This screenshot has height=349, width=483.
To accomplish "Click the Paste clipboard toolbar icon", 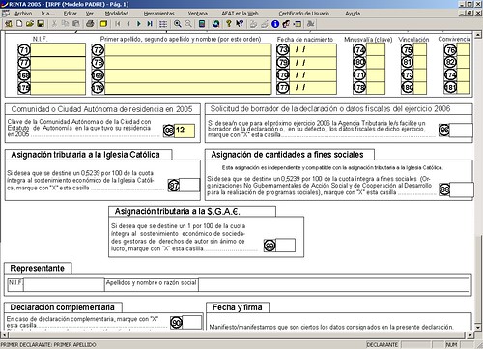I will point(76,24).
